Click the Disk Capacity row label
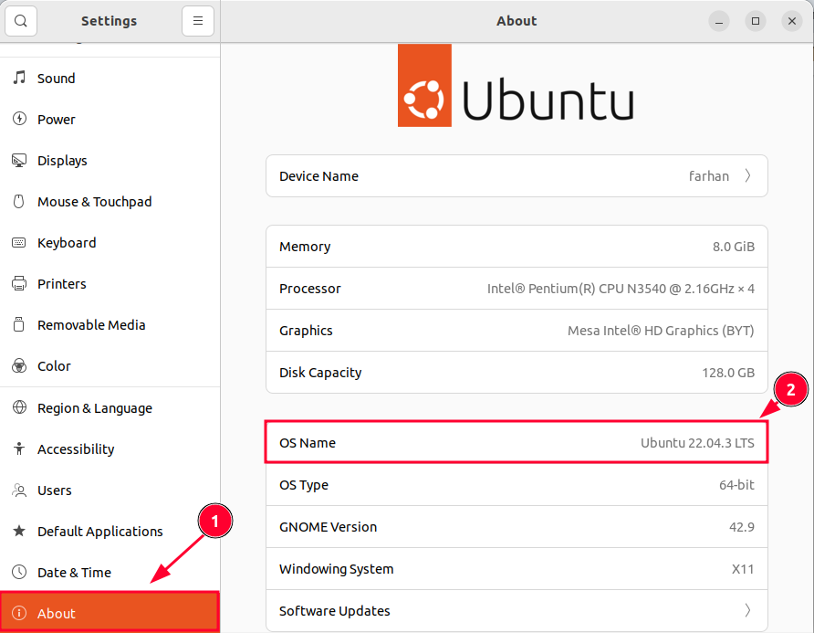 320,373
